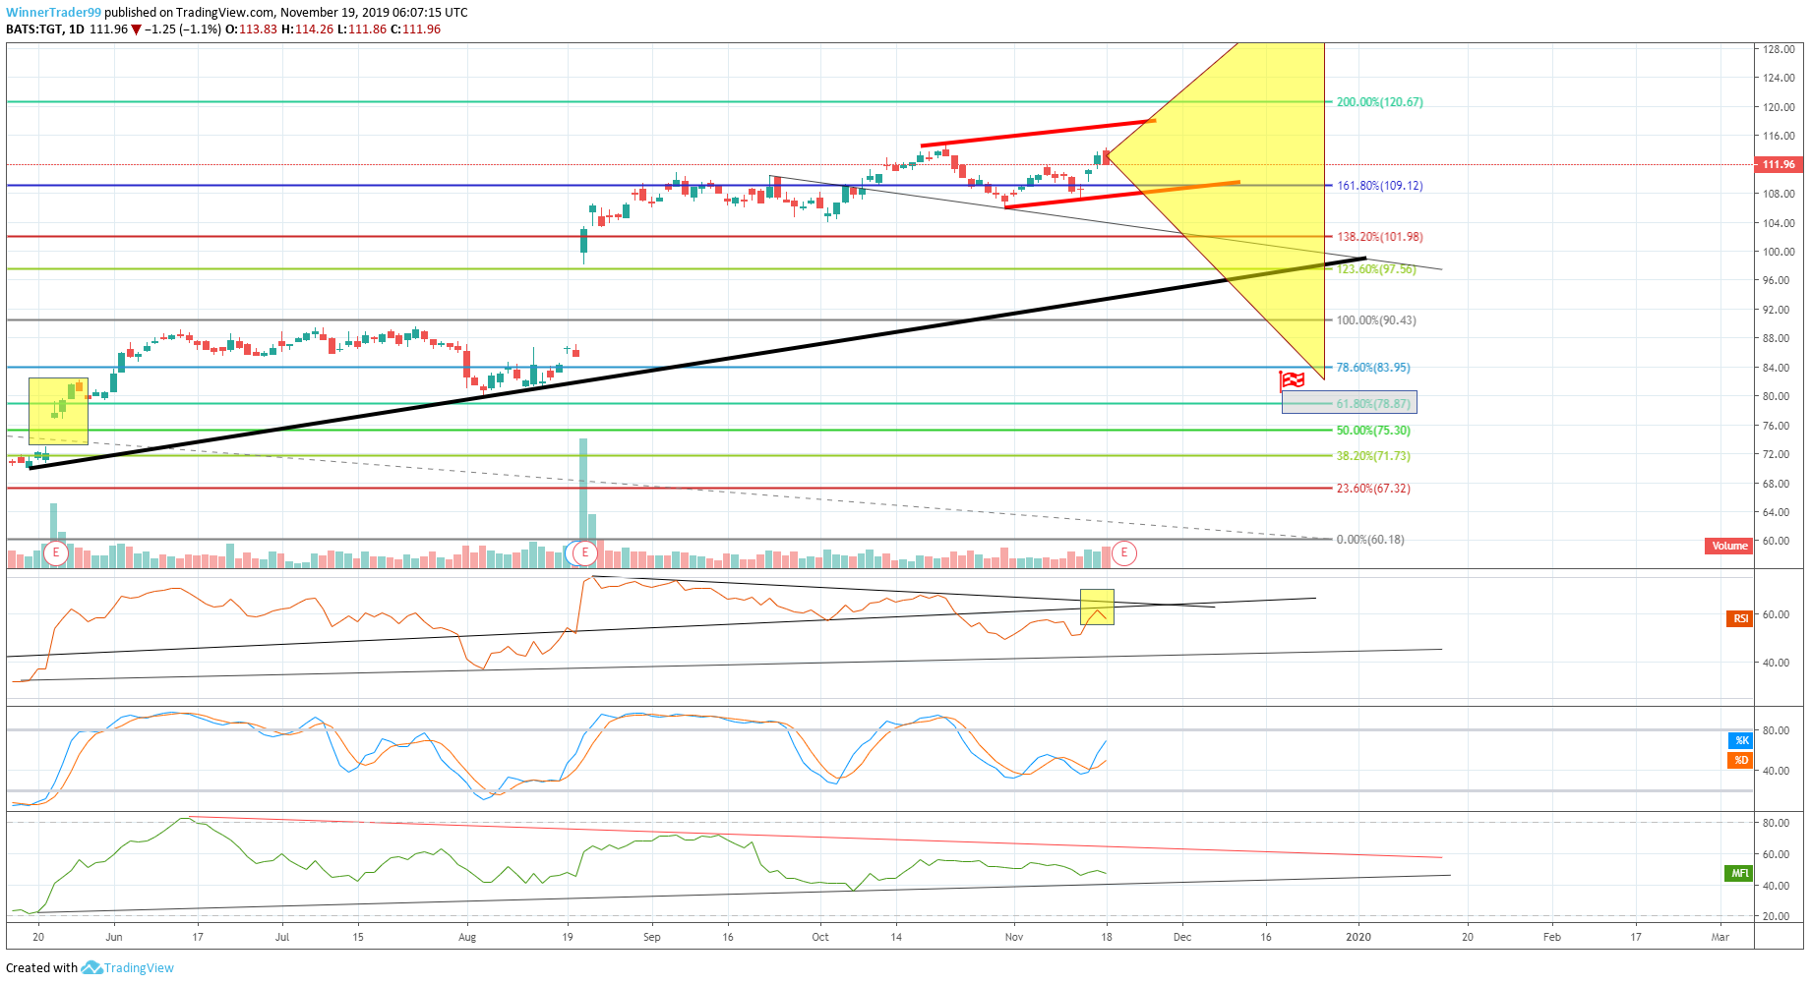This screenshot has height=985, width=1810.
Task: Click the Jun label on the date axis
Action: 114,937
